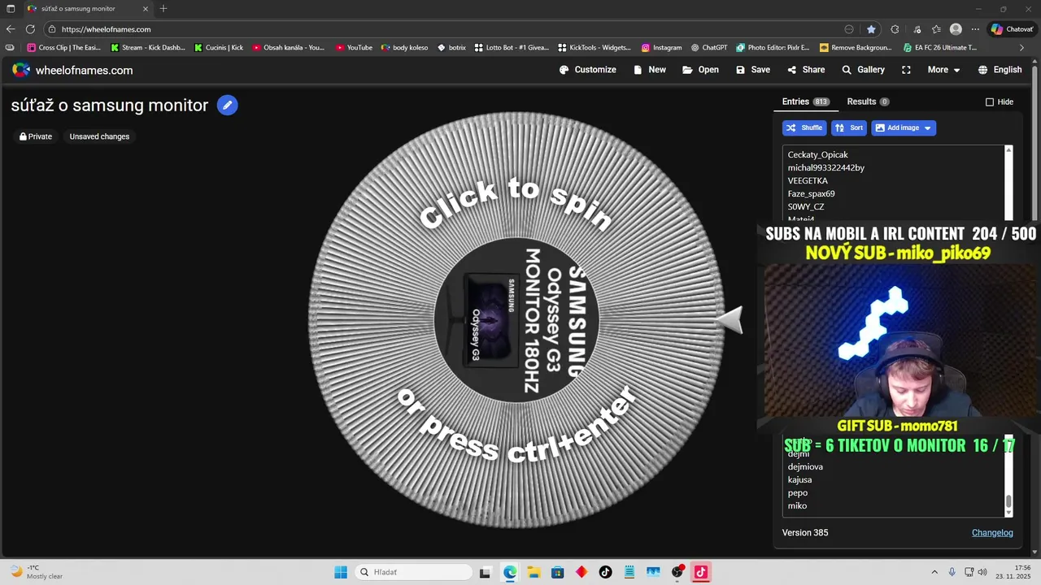Open browser settings ellipsis menu

point(975,29)
